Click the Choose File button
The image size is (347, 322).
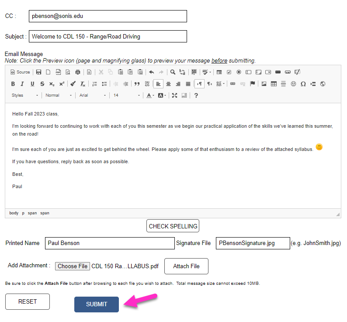pyautogui.click(x=73, y=266)
